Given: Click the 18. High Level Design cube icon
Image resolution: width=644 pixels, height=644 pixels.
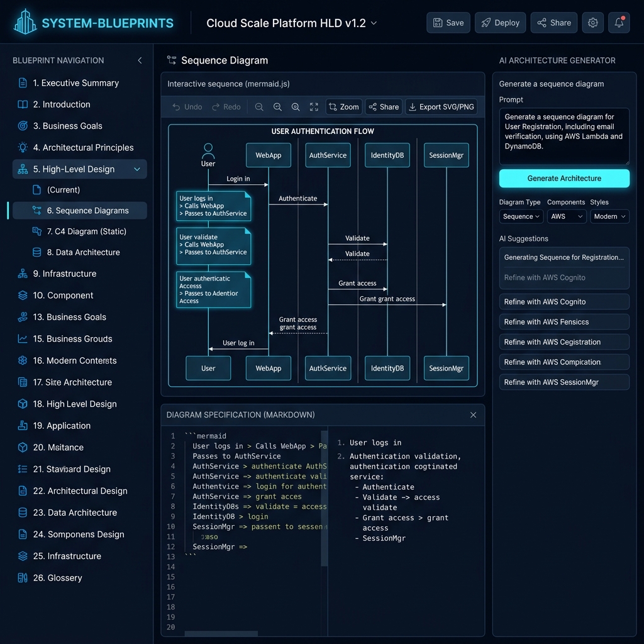Looking at the screenshot, I should (x=23, y=404).
